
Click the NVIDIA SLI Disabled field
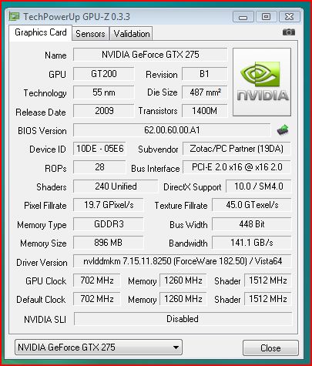[183, 319]
